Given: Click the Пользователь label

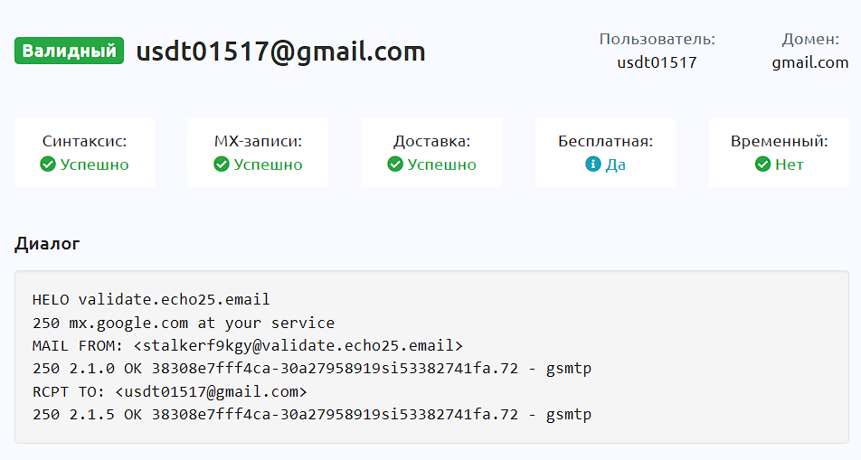Looking at the screenshot, I should point(657,40).
